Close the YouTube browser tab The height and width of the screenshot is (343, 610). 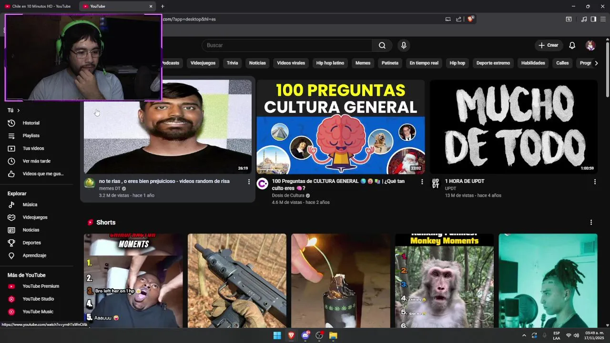pos(151,6)
